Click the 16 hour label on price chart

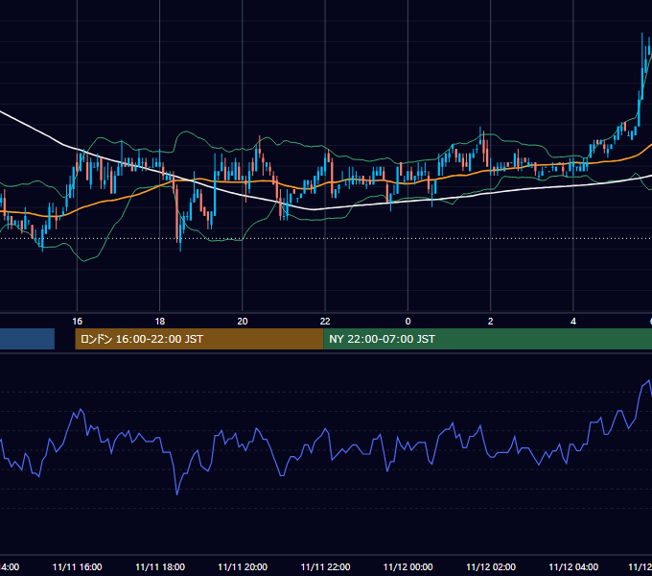[x=77, y=322]
